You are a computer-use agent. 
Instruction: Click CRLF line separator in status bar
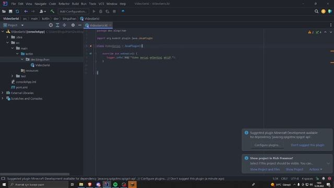(284, 179)
